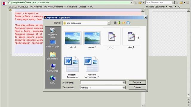
Task: Click the Имя файла input field
Action: (x=101, y=83)
